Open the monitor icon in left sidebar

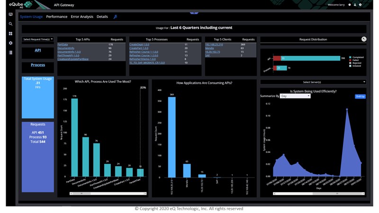(x=10, y=14)
